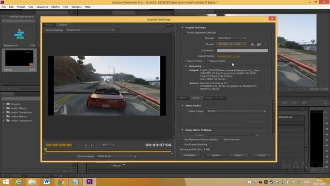Viewport: 330px width, 186px height.
Task: Open the Help menu
Action: 88,7
